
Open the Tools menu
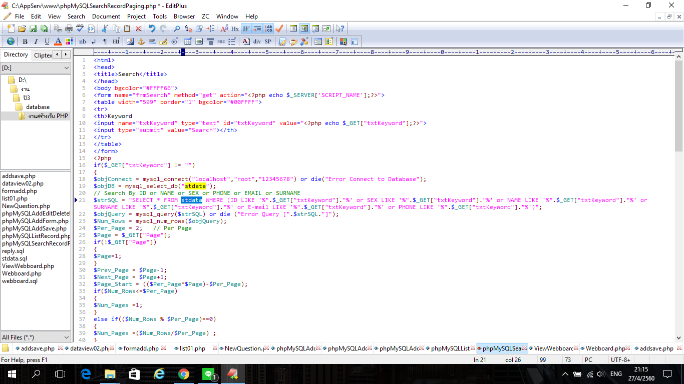tap(160, 16)
